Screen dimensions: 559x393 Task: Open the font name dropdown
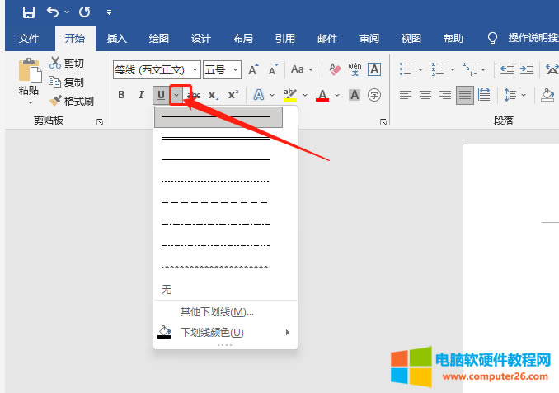pyautogui.click(x=195, y=69)
